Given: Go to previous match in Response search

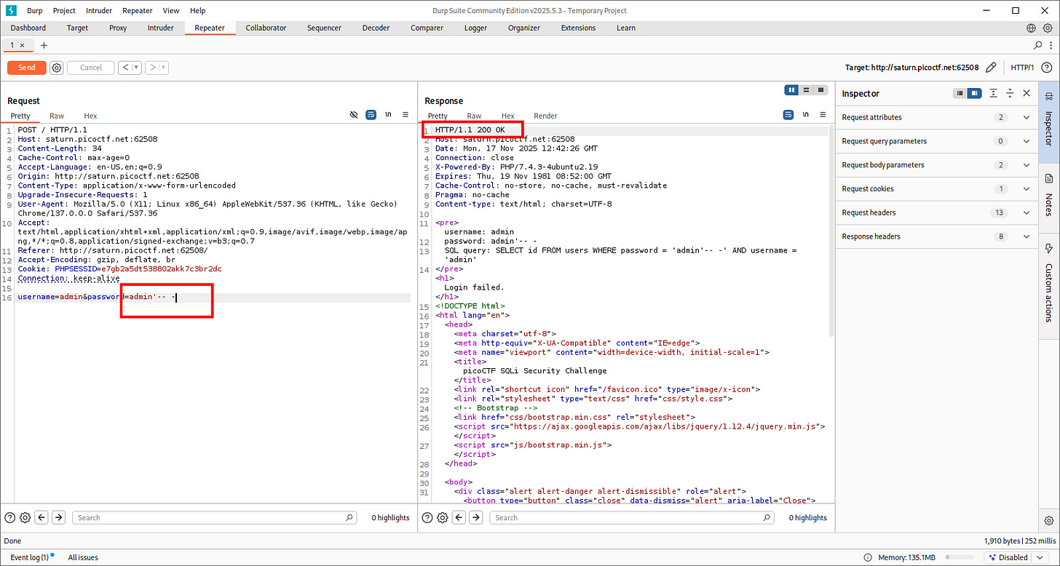Looking at the screenshot, I should (x=459, y=517).
